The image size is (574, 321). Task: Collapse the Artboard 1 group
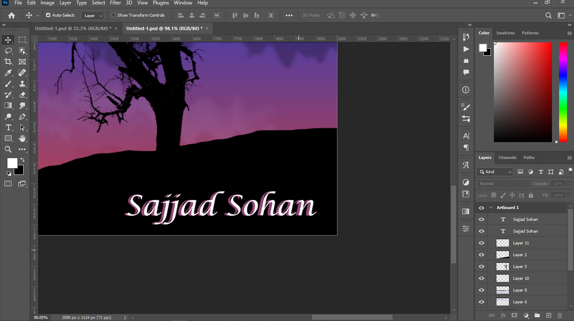491,208
